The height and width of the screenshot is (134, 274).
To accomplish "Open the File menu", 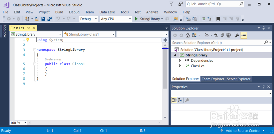I will click(x=5, y=12).
